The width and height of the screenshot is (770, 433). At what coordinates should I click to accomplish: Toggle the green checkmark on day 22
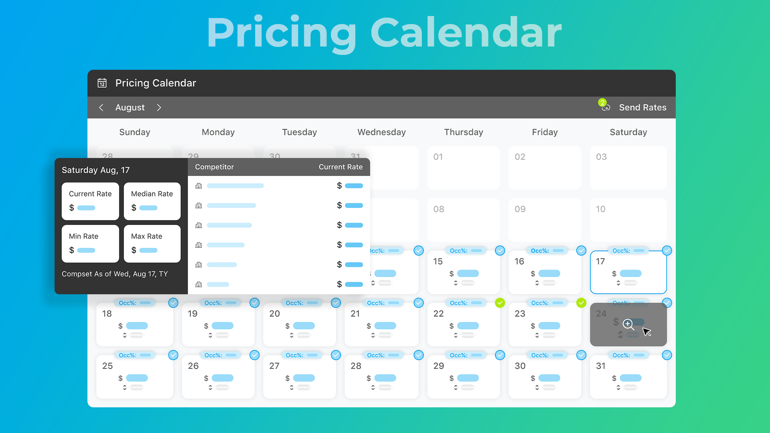500,303
